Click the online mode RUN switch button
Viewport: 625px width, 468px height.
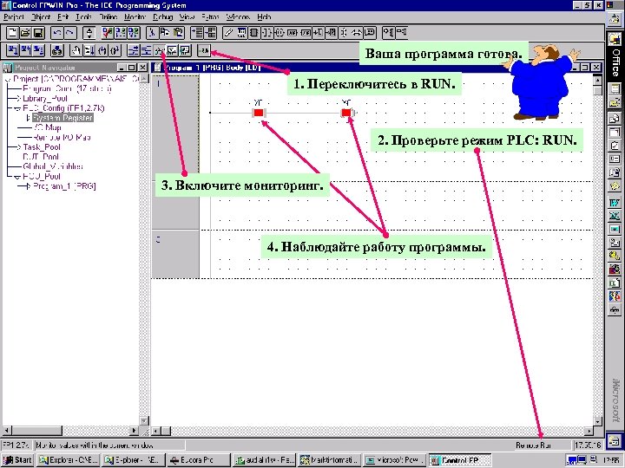point(204,50)
